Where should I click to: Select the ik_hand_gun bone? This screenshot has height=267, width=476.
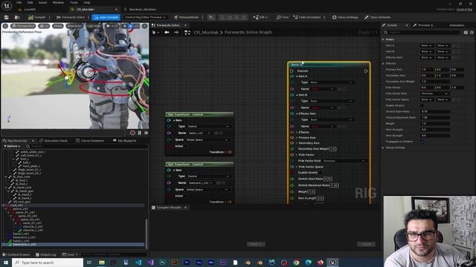(25, 191)
